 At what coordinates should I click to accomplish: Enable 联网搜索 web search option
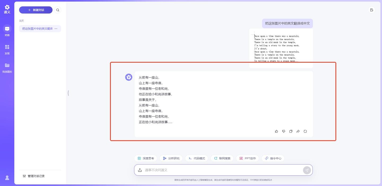(x=222, y=158)
